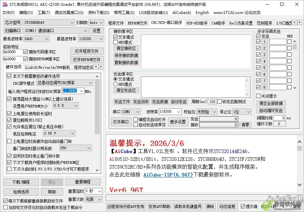304x212 pixels.
Task: Click the STC application icon in title bar
Action: [x=5, y=4]
